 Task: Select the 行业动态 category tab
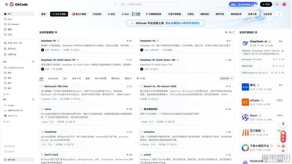(97, 14)
